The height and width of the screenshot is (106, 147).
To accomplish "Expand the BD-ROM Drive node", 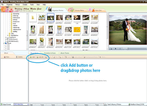I will pos(6,41).
